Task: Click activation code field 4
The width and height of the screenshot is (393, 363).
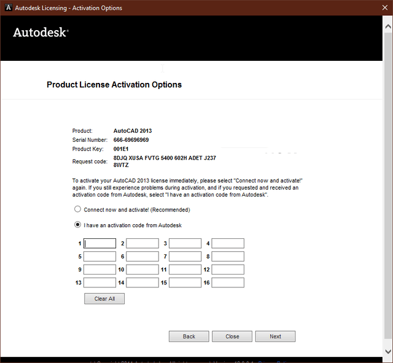Action: tap(228, 243)
